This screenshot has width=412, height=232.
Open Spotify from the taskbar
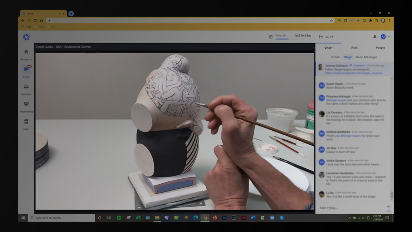119,218
